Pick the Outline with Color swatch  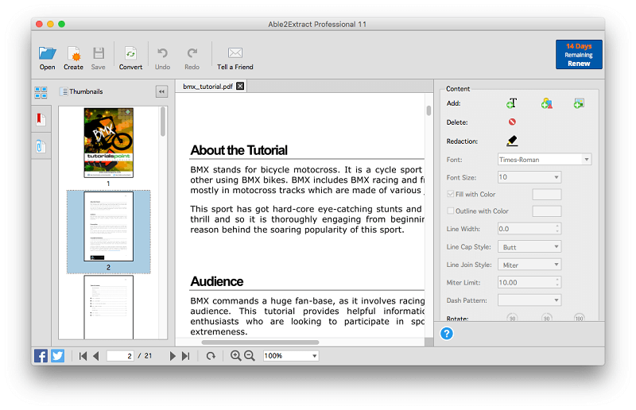click(547, 211)
